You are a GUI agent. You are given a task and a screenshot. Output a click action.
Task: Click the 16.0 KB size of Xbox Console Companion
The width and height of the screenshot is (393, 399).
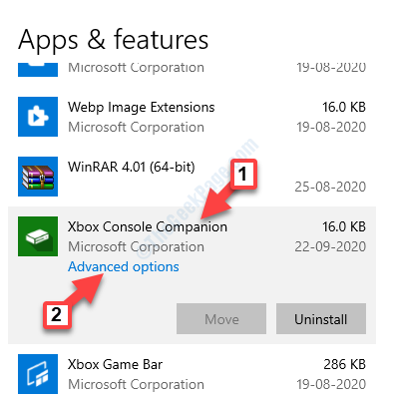344,226
